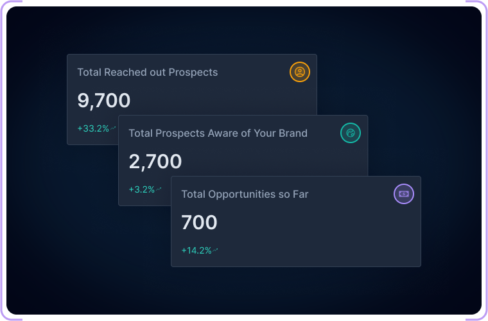
Task: Click the teal brand awareness icon
Action: coord(351,133)
